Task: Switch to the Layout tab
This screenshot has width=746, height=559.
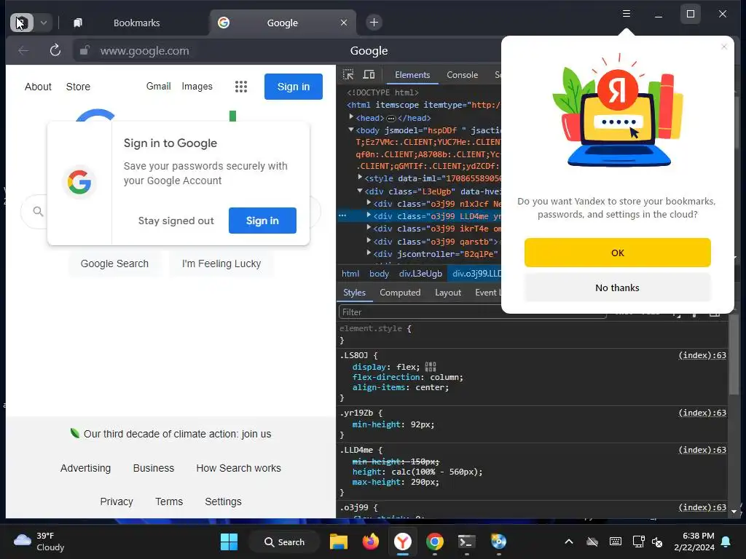Action: (x=448, y=293)
